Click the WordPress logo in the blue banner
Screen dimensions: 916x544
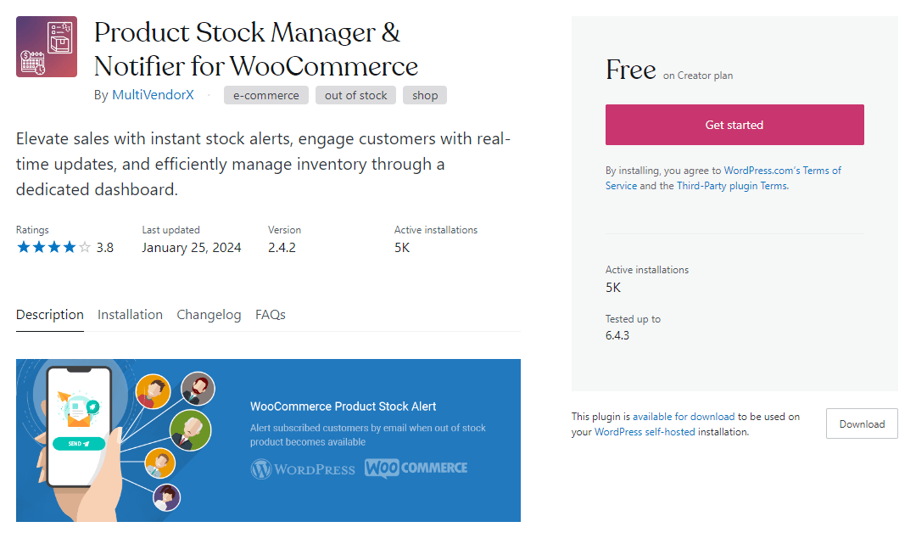(303, 468)
